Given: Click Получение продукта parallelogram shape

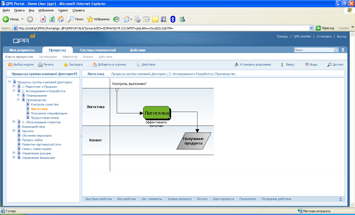Looking at the screenshot, I should coord(194,141).
